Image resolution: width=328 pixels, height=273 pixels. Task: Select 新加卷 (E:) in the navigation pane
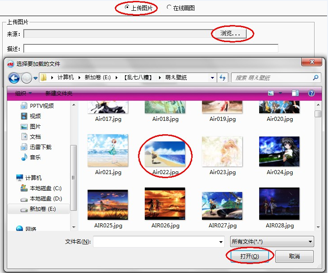coord(38,209)
